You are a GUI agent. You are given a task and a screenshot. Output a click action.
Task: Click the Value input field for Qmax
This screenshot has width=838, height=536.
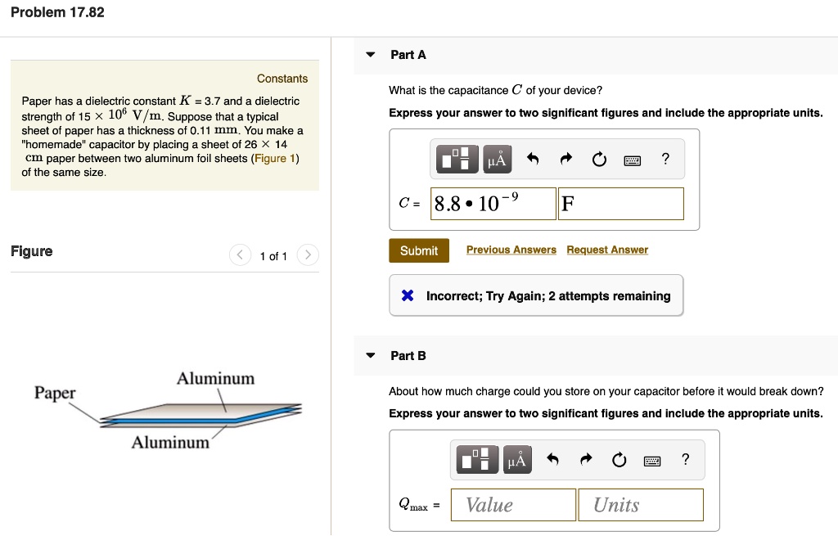click(513, 505)
